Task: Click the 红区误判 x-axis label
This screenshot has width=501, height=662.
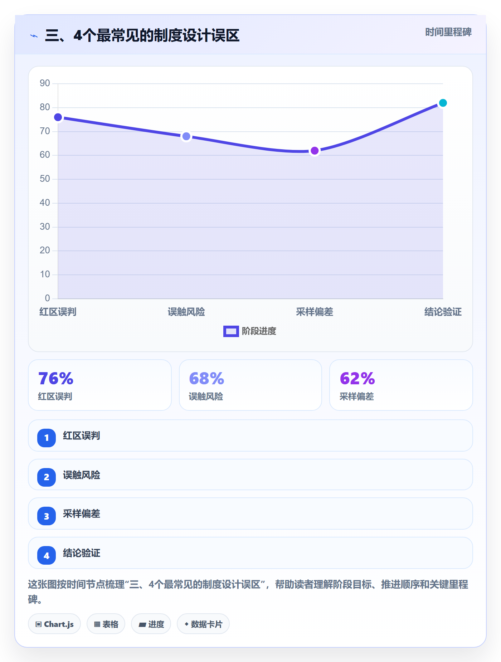Action: click(x=58, y=312)
